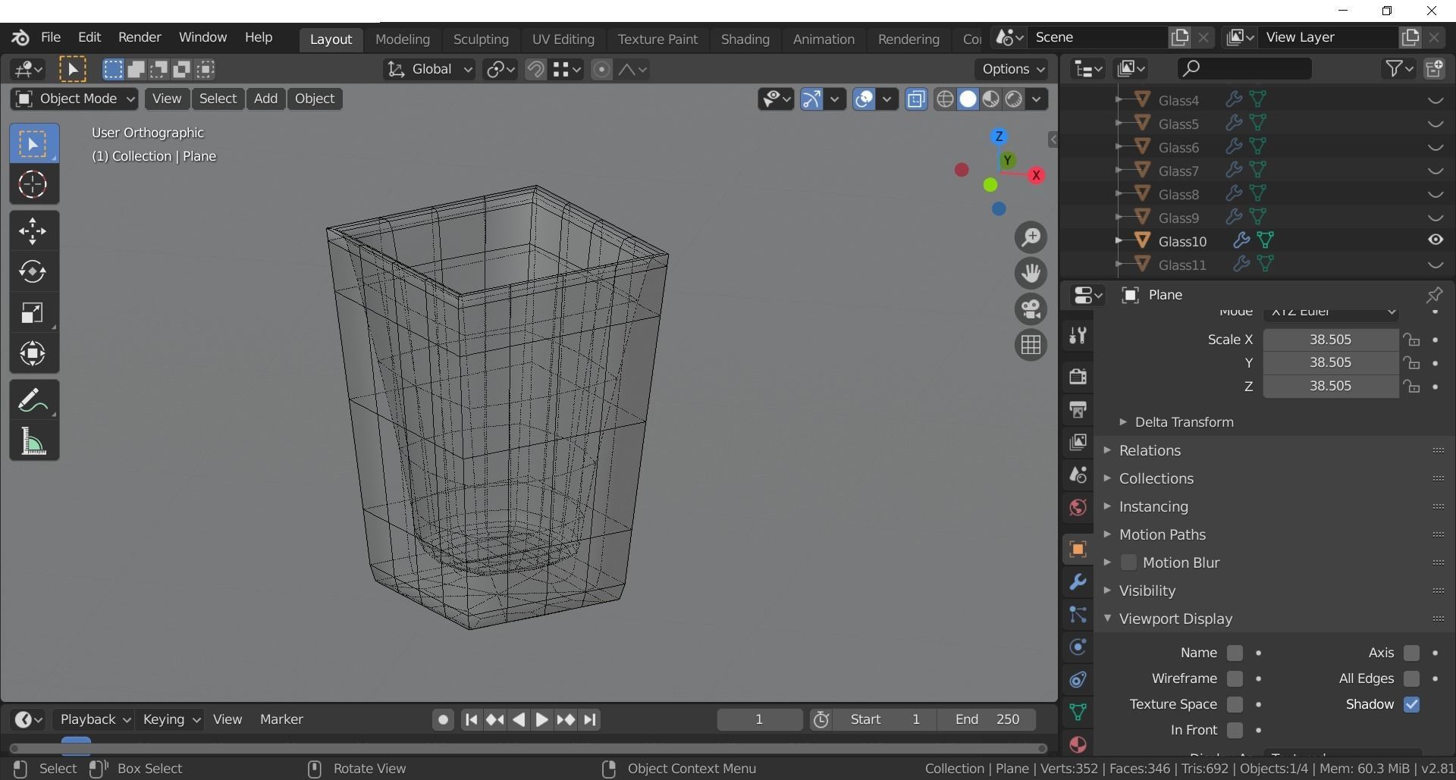Switch orthographic/perspective grid icon
This screenshot has height=780, width=1456.
pyautogui.click(x=1031, y=345)
